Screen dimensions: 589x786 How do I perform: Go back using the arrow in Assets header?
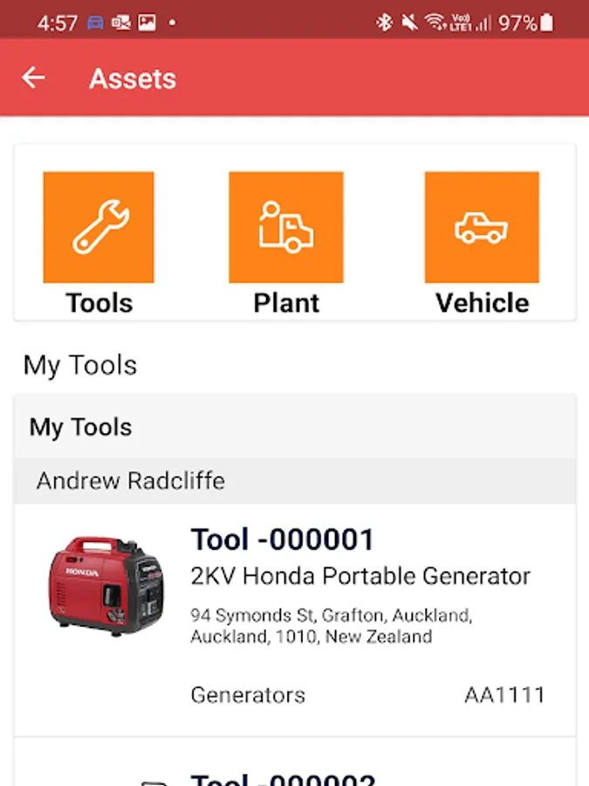pyautogui.click(x=33, y=78)
